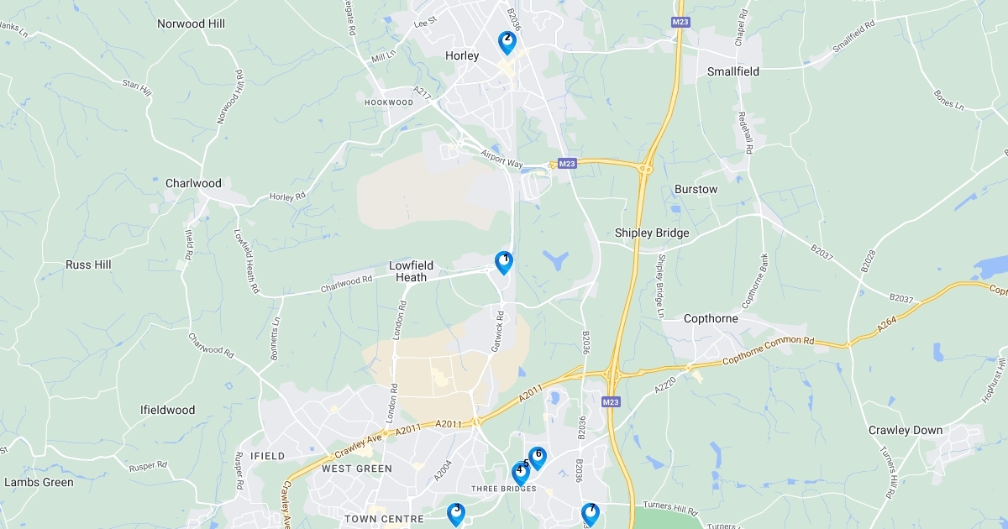
Task: Click the Crawley Down place label
Action: tap(906, 430)
